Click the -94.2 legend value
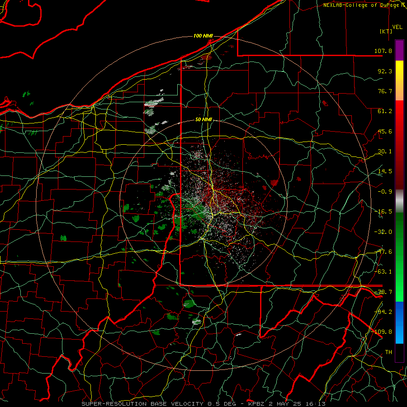407x407 pixels. 383,312
